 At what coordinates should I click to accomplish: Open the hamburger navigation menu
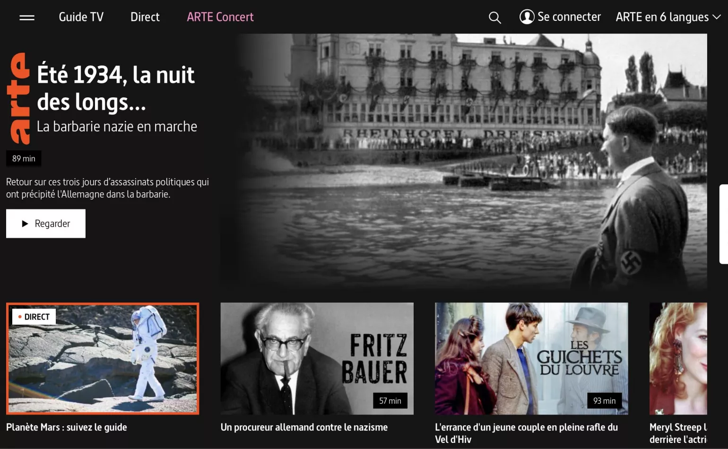point(27,17)
